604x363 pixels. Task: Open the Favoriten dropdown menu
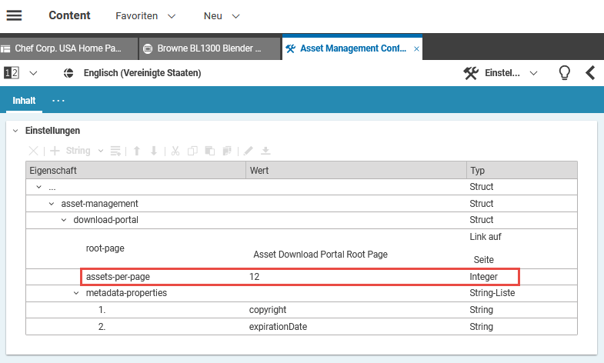tap(145, 15)
